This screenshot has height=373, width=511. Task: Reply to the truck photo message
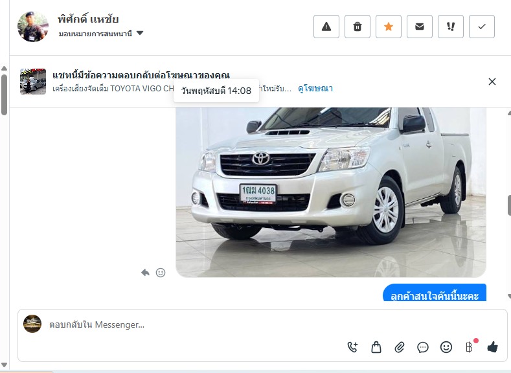click(x=145, y=273)
